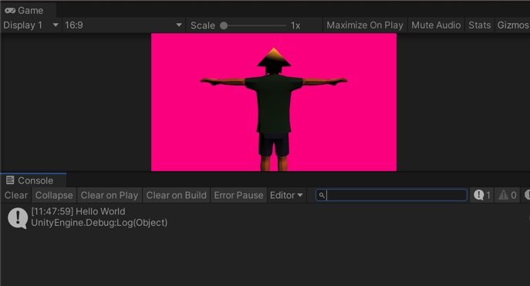Open the 16:9 aspect ratio dropdown
Image resolution: width=530 pixels, height=286 pixels.
tap(123, 25)
